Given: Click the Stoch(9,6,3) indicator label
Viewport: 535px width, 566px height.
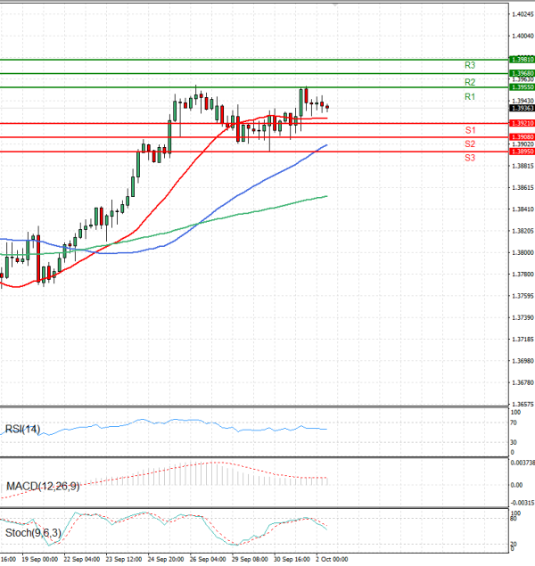Looking at the screenshot, I should pos(32,533).
